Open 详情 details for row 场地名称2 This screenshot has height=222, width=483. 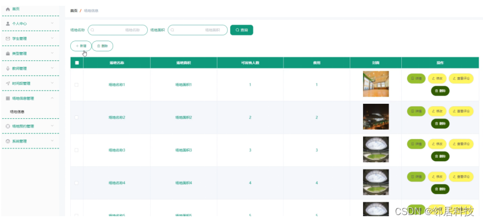[x=416, y=111]
